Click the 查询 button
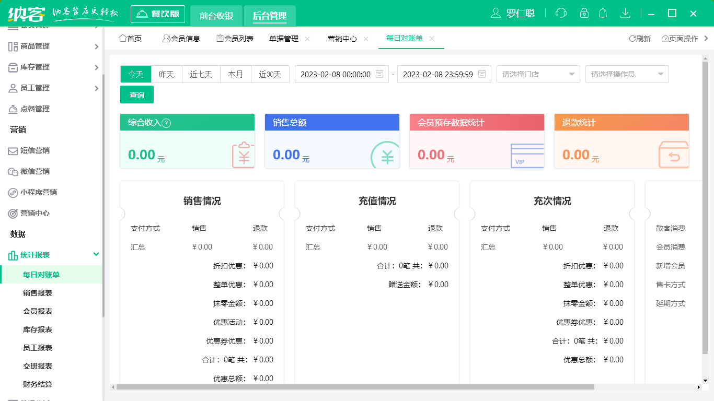This screenshot has height=401, width=714. pyautogui.click(x=136, y=95)
